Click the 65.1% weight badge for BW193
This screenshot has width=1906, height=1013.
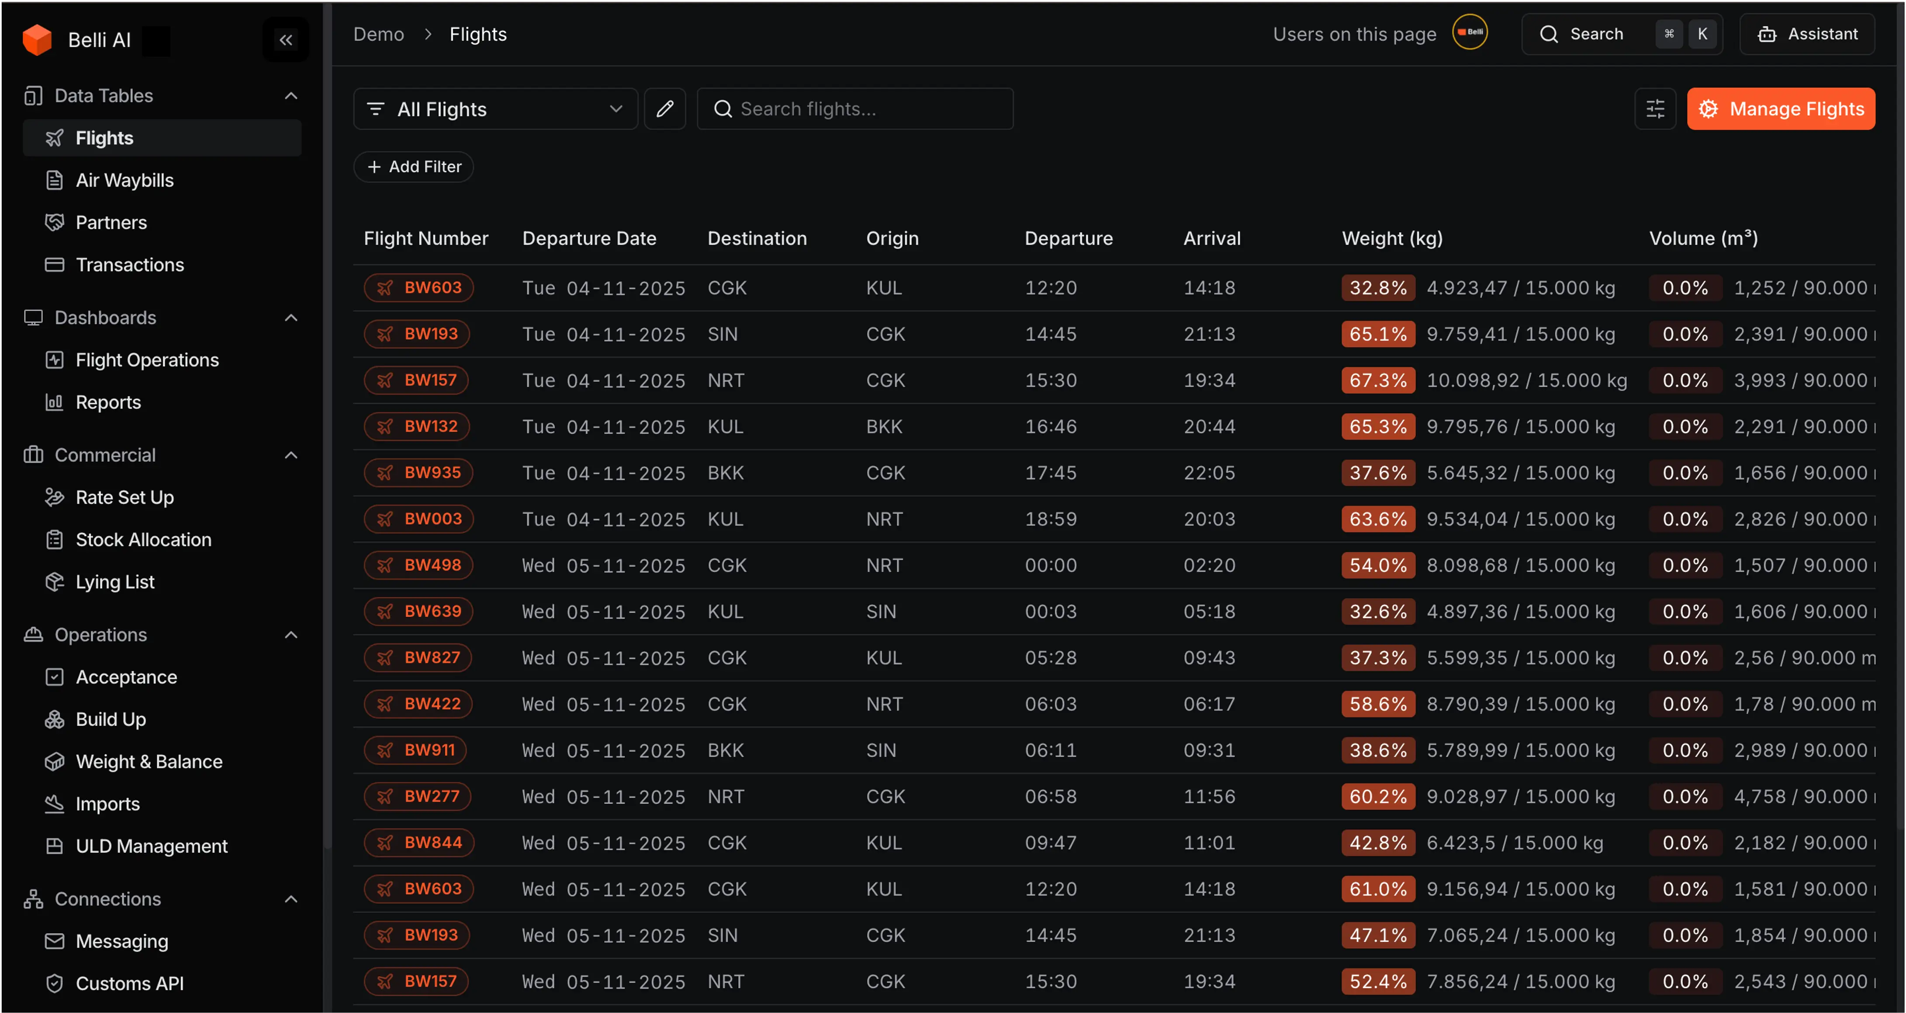click(x=1378, y=334)
